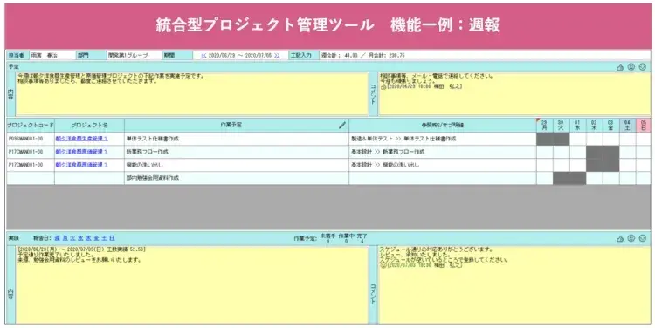The width and height of the screenshot is (655, 328).
Task: Click shaded 29 月 cell in 単体テスト仕様書作成 row
Action: pyautogui.click(x=544, y=139)
